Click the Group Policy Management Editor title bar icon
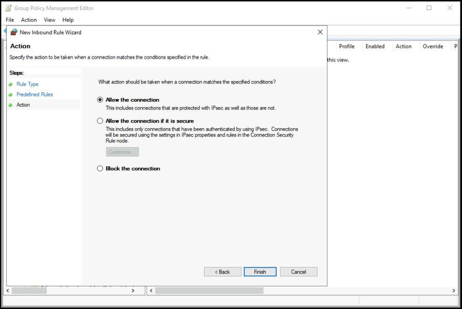 [x=7, y=8]
